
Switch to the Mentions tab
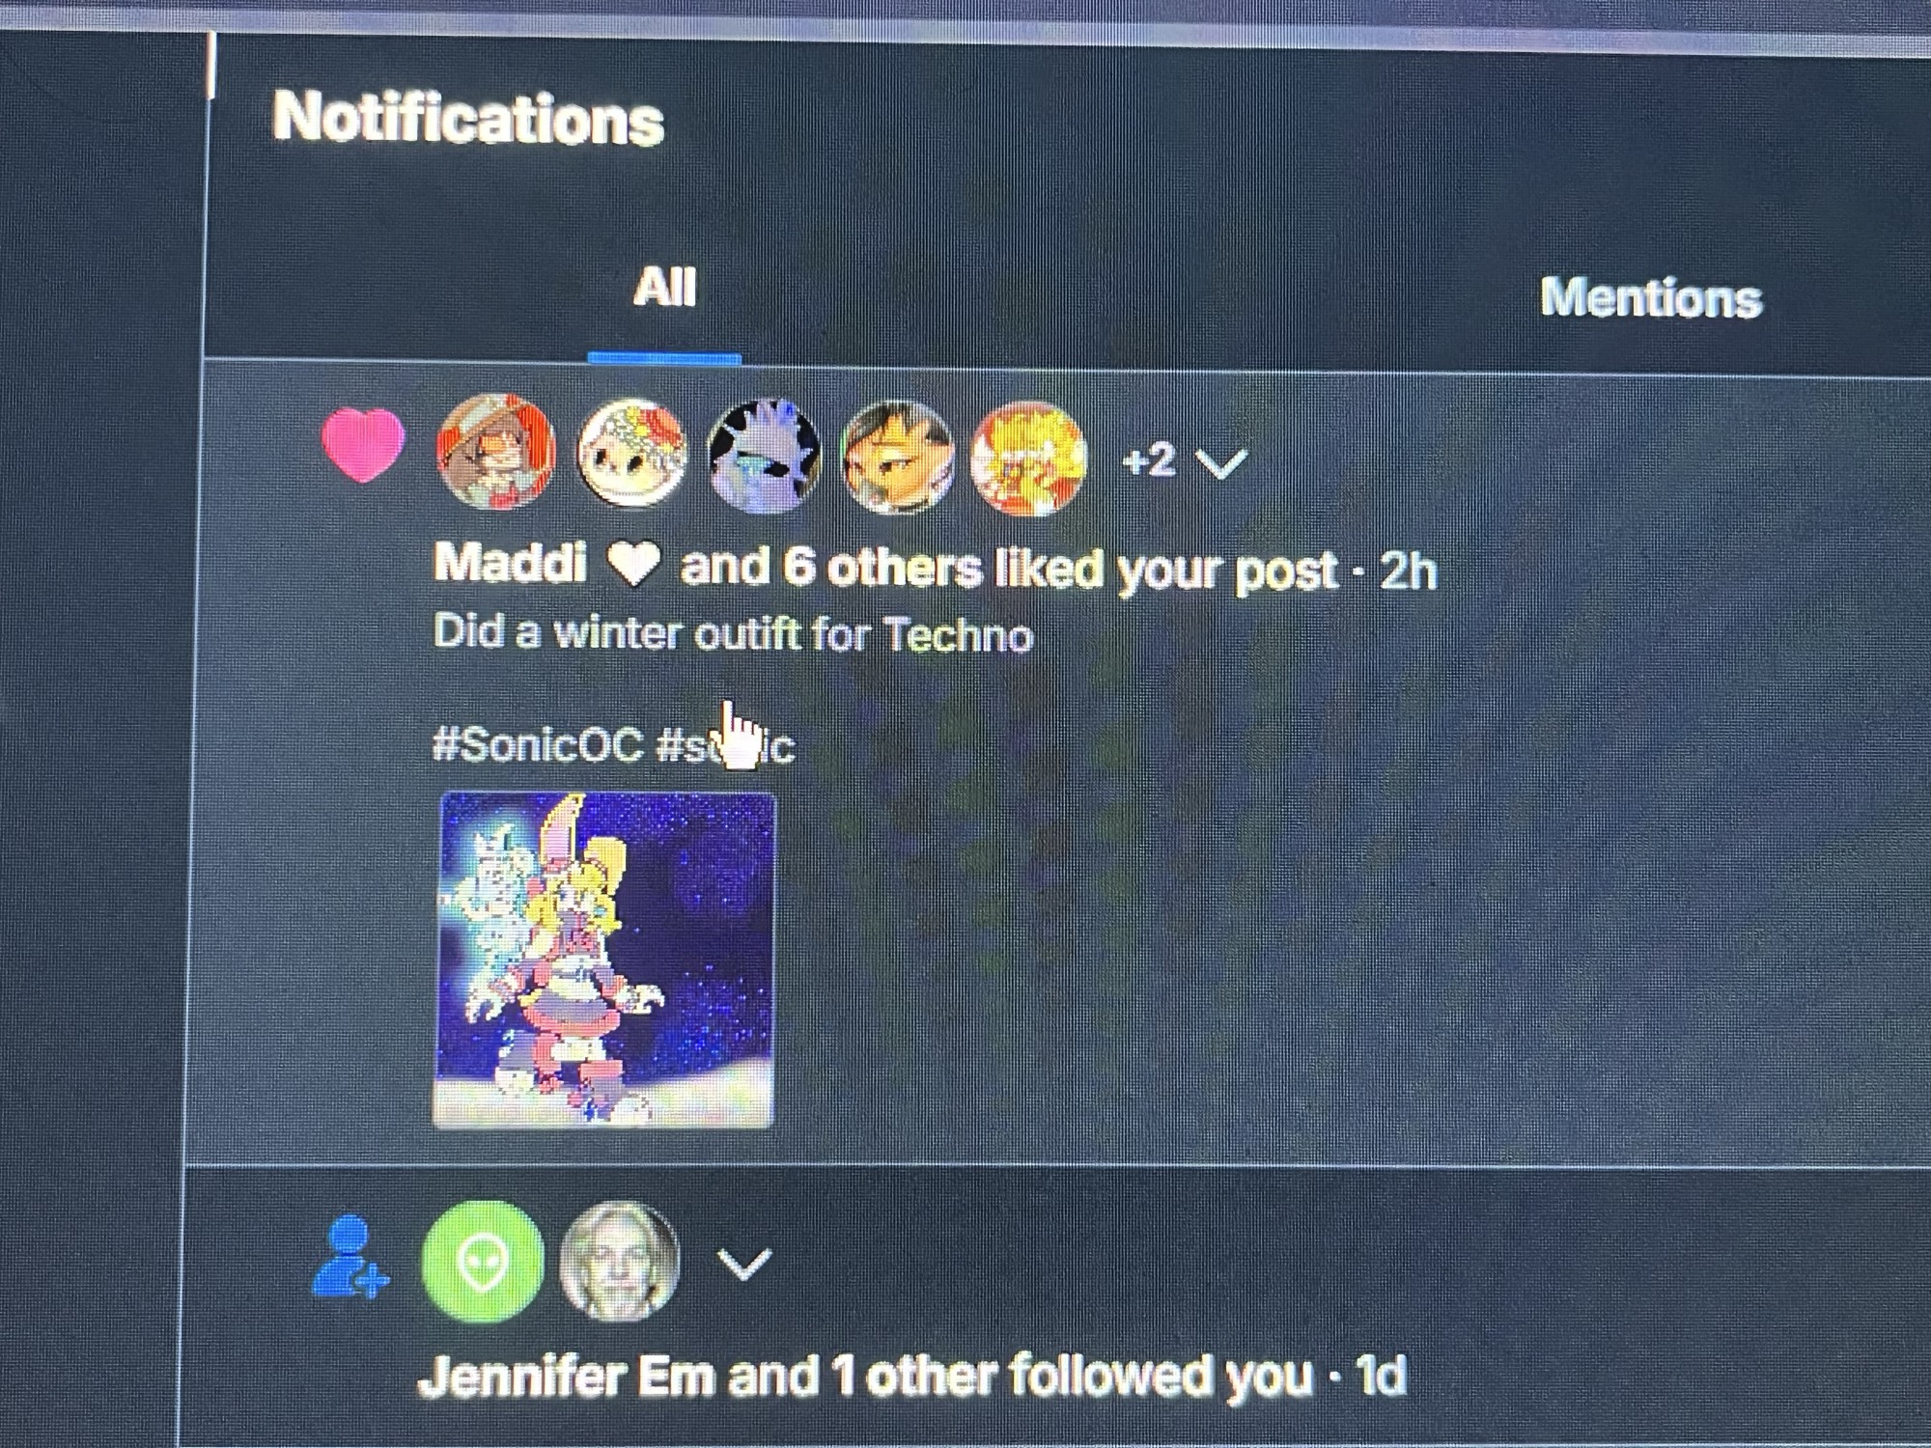point(1651,297)
